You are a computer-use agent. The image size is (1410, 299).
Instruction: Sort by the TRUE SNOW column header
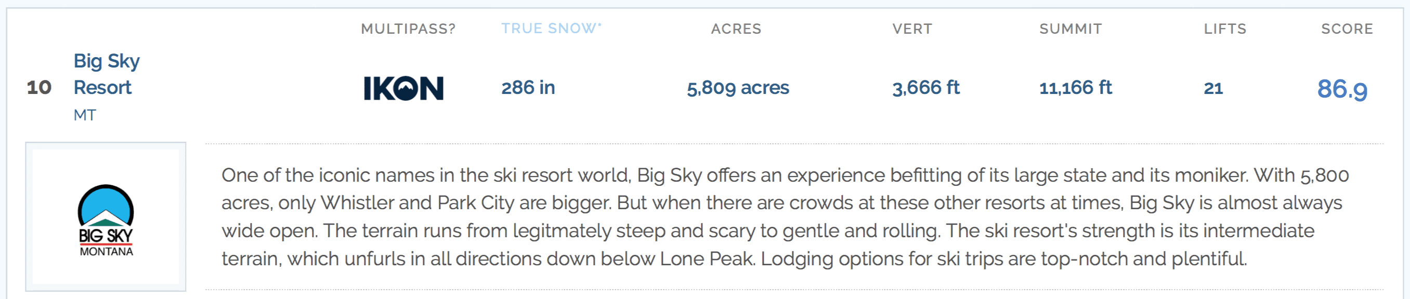click(549, 29)
